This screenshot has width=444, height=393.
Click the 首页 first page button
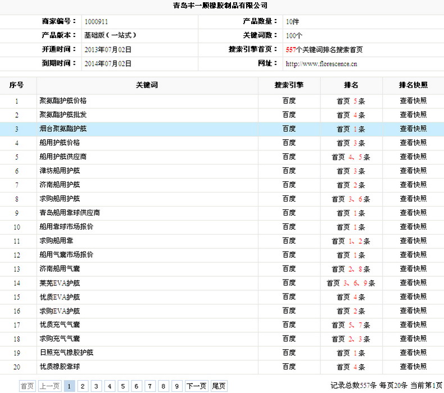point(28,386)
